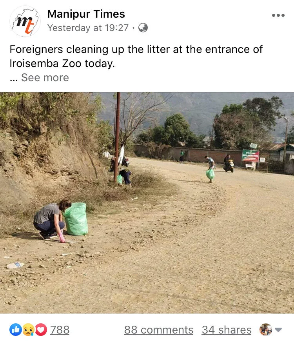Expand the dropdown arrow next to avatar
The image size is (294, 341).
tap(278, 330)
